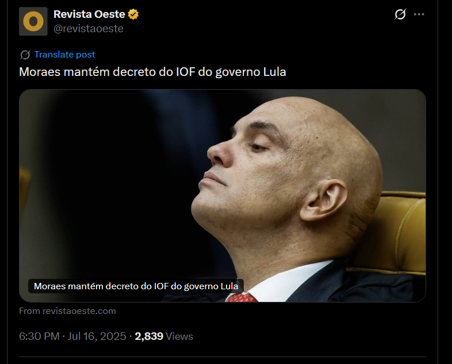
Task: Select the post text about Moraes and IOF
Action: point(152,72)
